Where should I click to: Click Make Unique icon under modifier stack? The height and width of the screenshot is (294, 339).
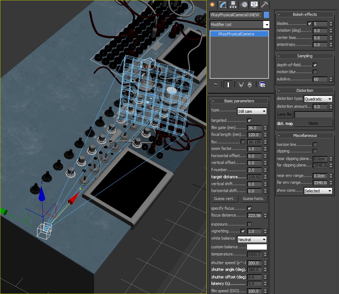(241, 85)
